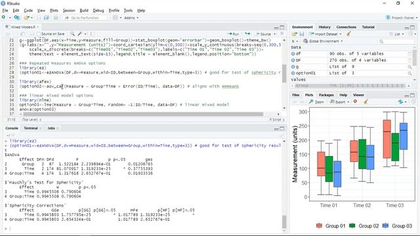420x236 pixels.
Task: Click the workspace panes grid icon
Action: coord(115,18)
